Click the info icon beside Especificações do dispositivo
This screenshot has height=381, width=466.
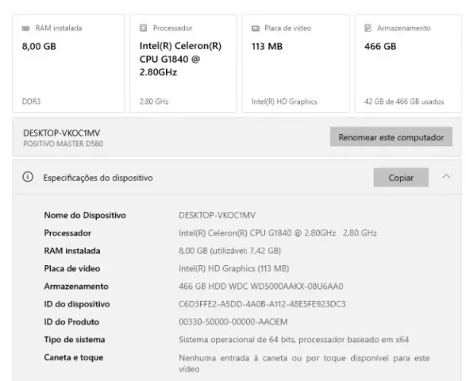[x=28, y=177]
